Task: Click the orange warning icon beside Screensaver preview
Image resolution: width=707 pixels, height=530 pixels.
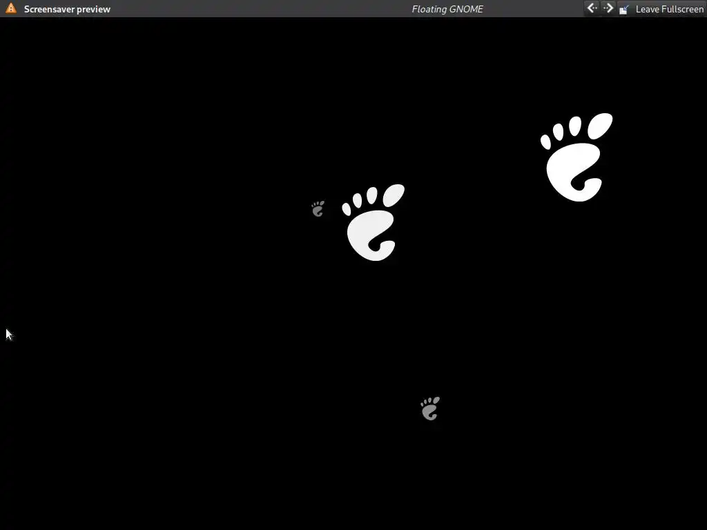Action: [x=11, y=8]
